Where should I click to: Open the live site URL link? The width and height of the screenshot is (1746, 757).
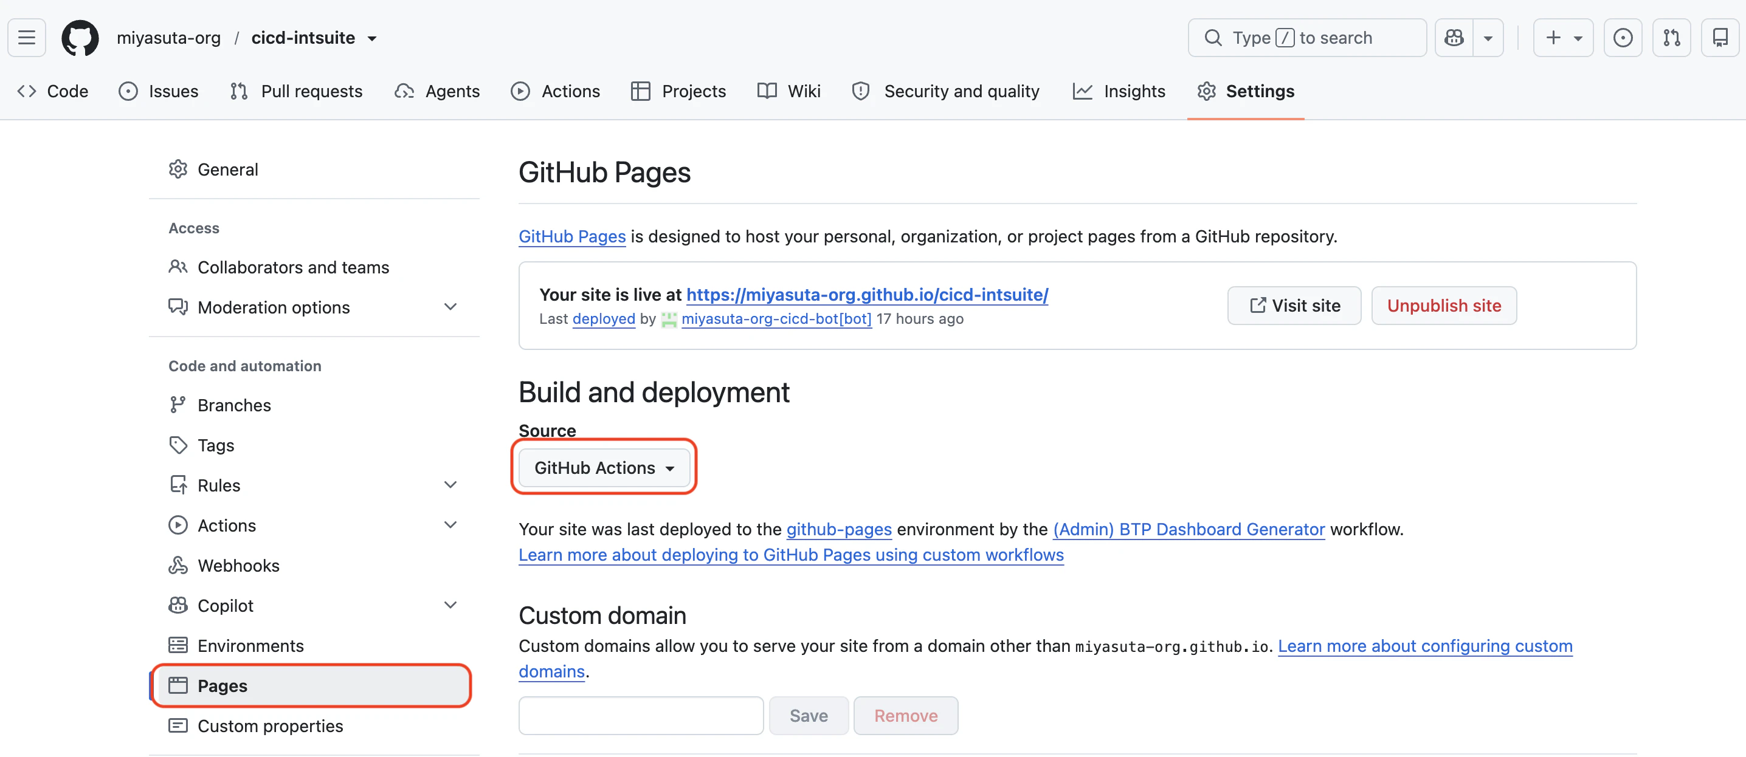click(868, 295)
